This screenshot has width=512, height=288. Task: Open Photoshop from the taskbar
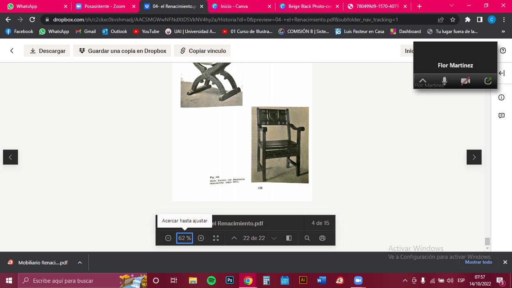pos(229,281)
